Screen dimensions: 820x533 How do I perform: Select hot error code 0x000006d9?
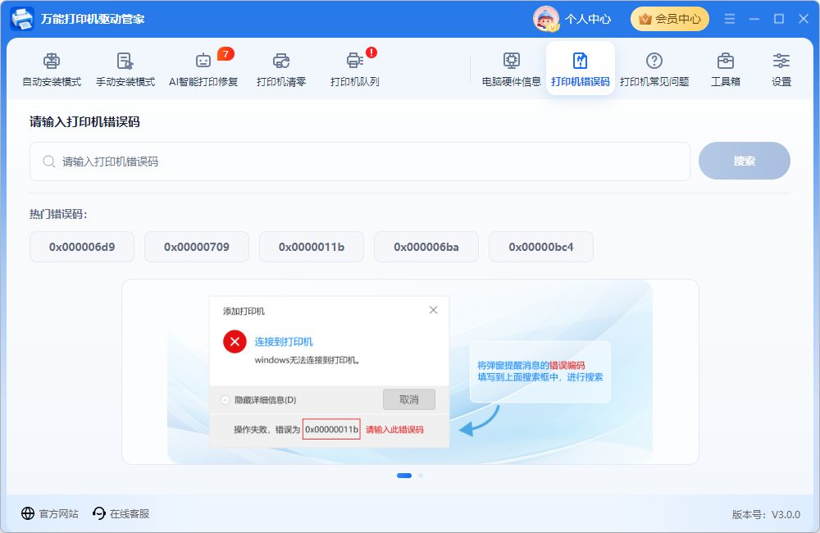82,247
